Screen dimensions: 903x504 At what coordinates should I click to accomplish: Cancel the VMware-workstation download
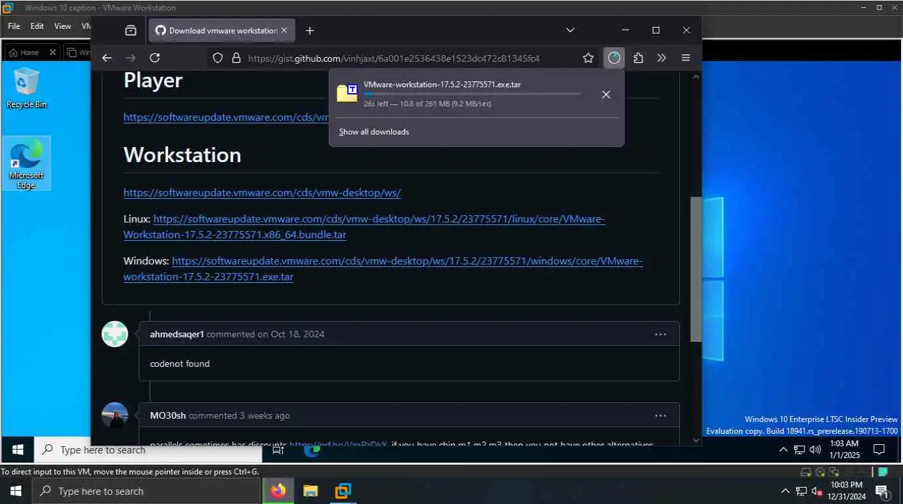point(606,94)
